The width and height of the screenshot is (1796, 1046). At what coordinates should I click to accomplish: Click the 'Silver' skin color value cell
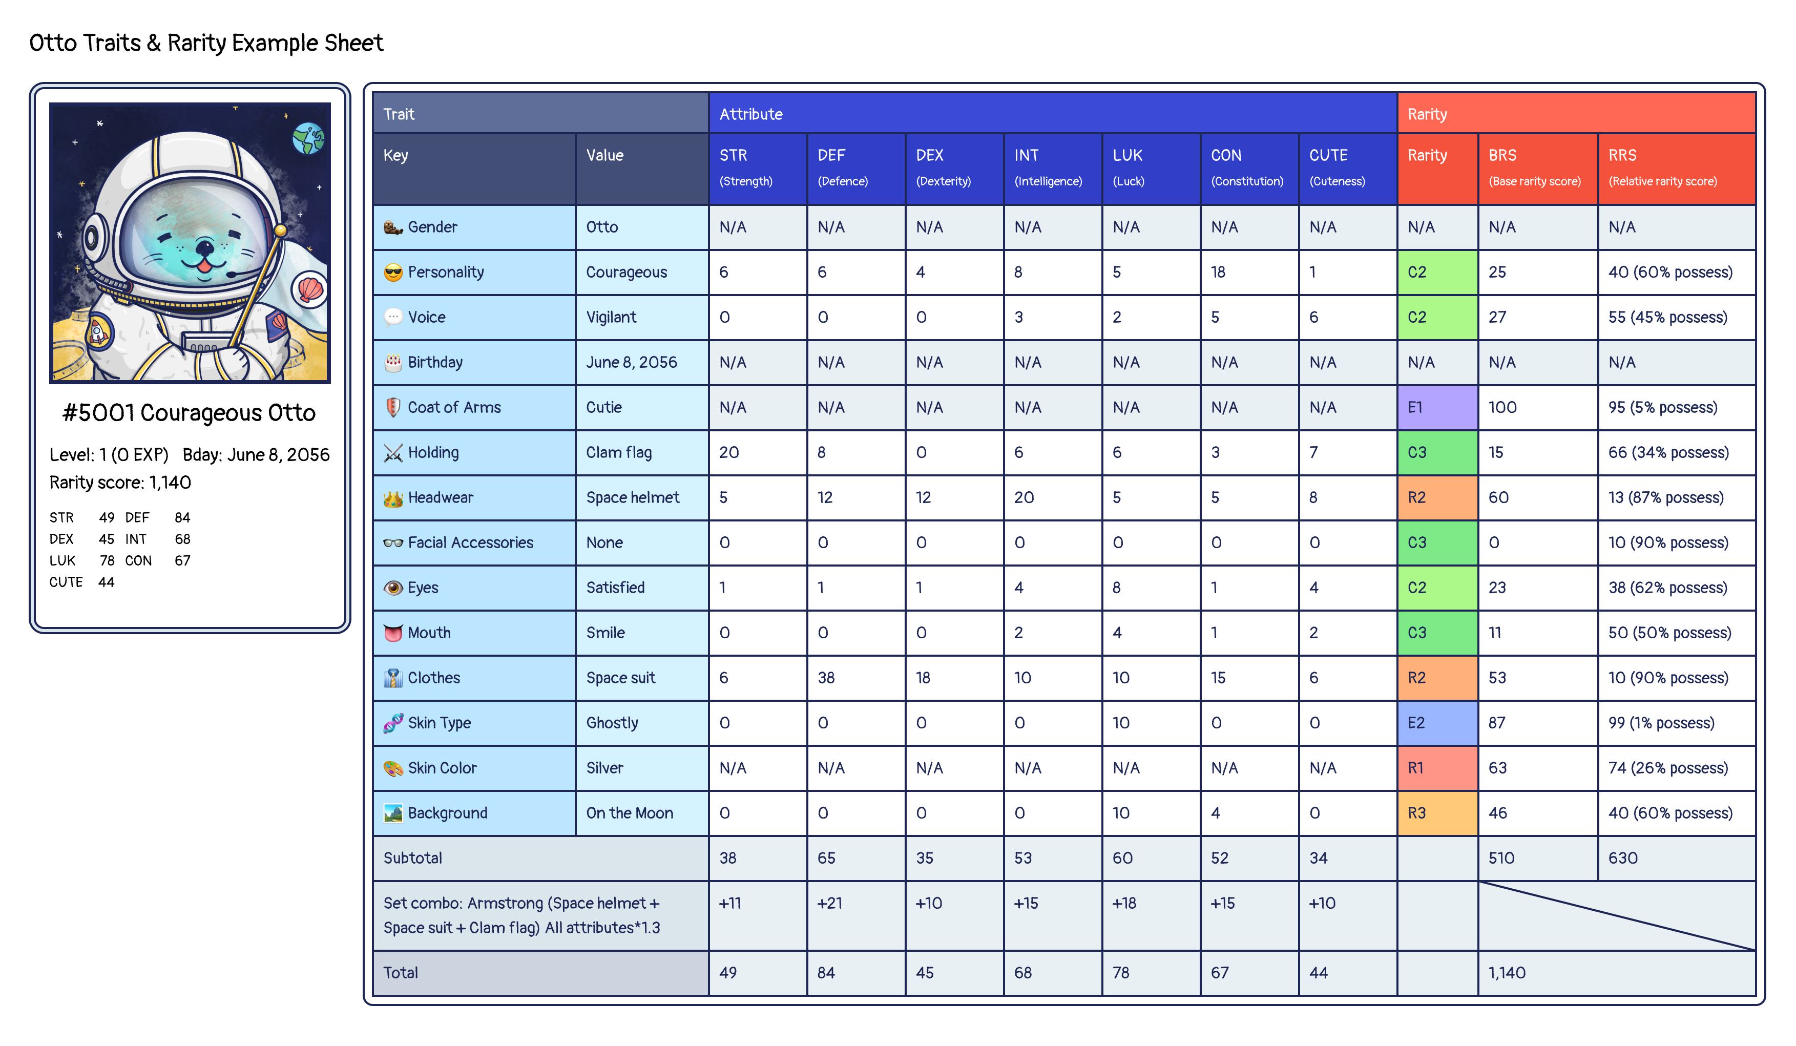[x=642, y=768]
